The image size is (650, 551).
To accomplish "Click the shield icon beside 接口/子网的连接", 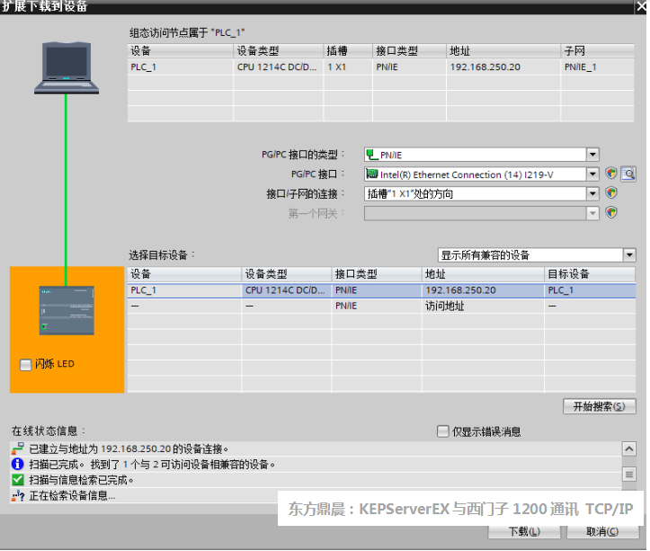I will coord(611,192).
